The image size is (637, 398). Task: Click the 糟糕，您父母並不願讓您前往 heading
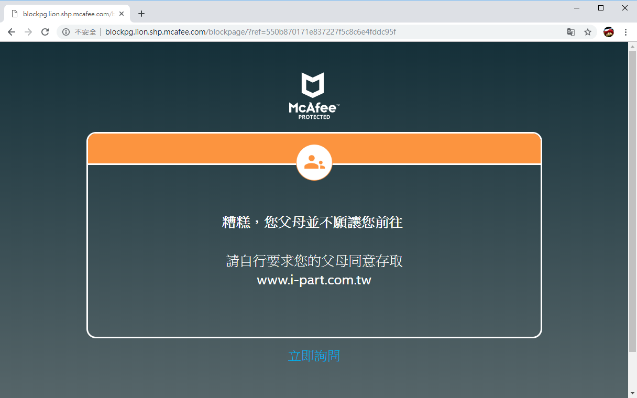pyautogui.click(x=313, y=222)
